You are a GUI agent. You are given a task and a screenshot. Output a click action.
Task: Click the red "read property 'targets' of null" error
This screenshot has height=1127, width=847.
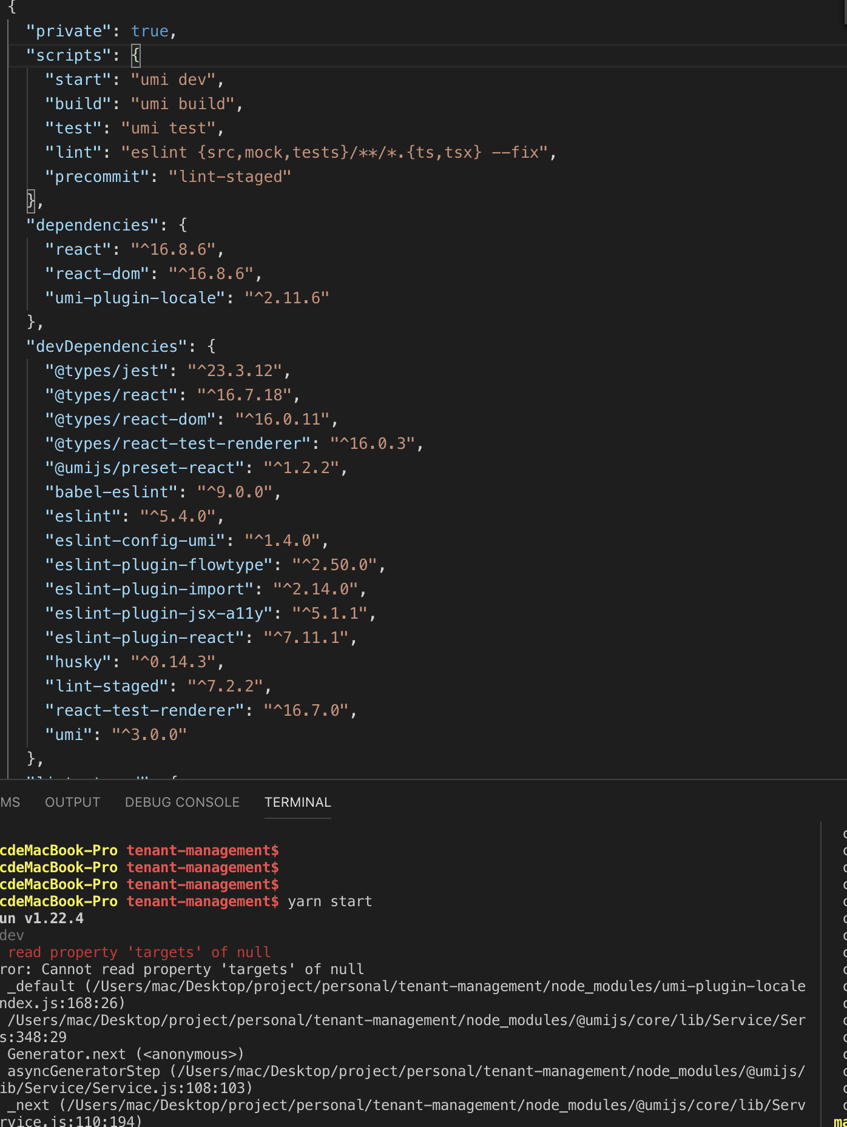click(139, 952)
